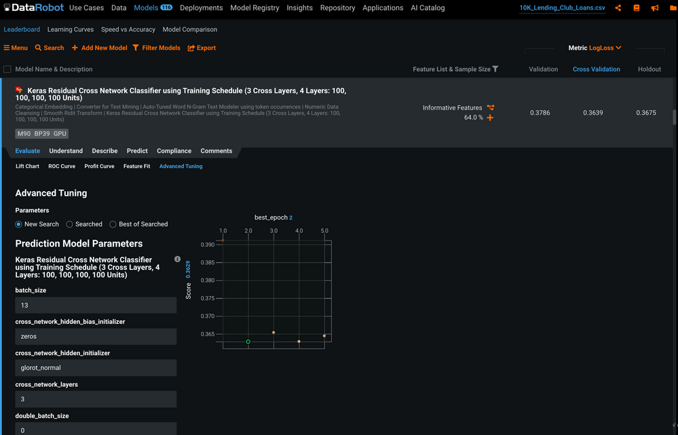This screenshot has width=678, height=435.
Task: Select the Best of Searched radio option
Action: pyautogui.click(x=113, y=224)
